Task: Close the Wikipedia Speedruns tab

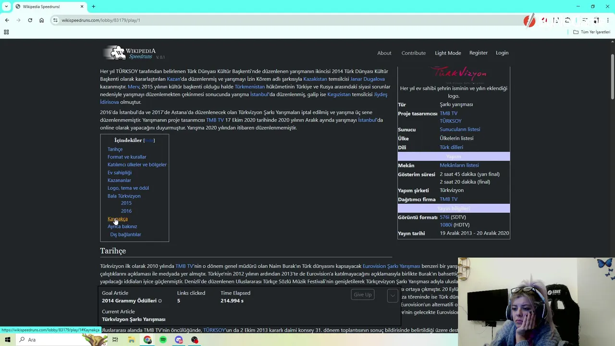Action: (82, 6)
